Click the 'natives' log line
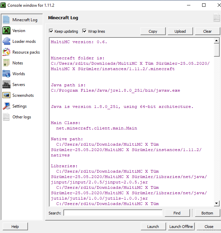The height and width of the screenshot is (233, 221). pos(60,155)
